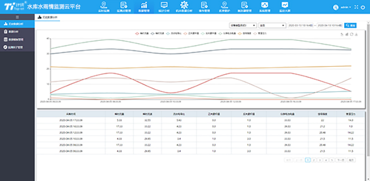Open the bar-chart data management icon in top navigation
The width and height of the screenshot is (370, 181).
click(144, 6)
